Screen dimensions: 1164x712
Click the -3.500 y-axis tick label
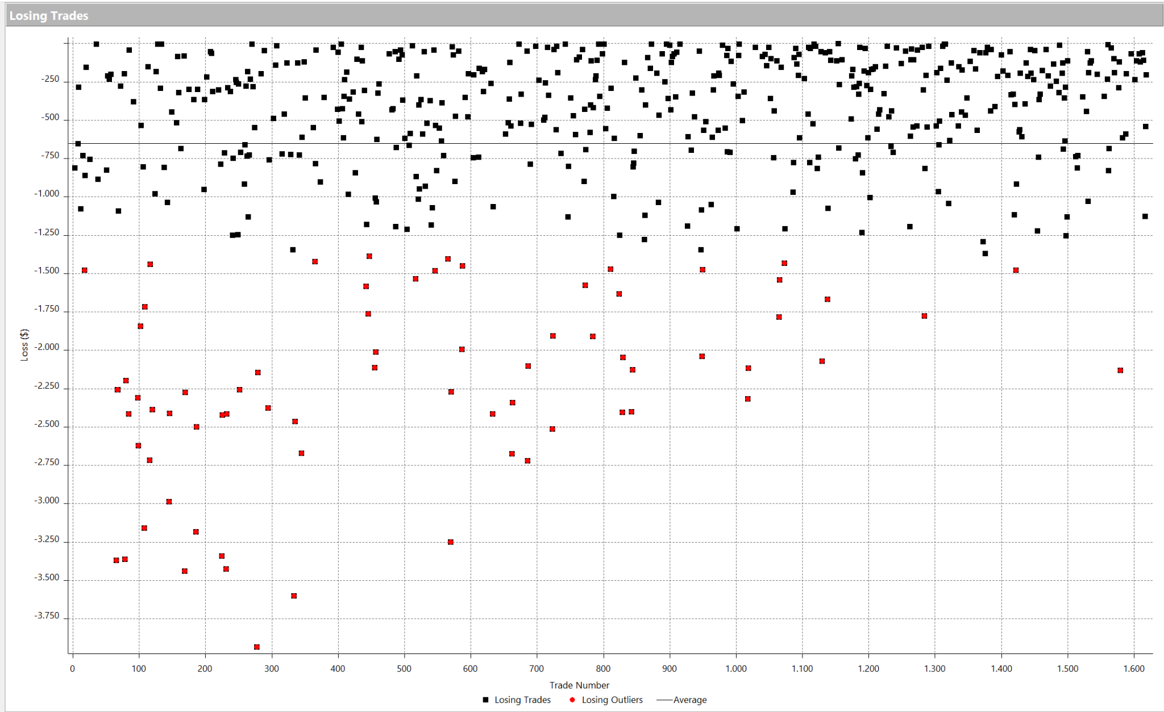click(x=47, y=577)
